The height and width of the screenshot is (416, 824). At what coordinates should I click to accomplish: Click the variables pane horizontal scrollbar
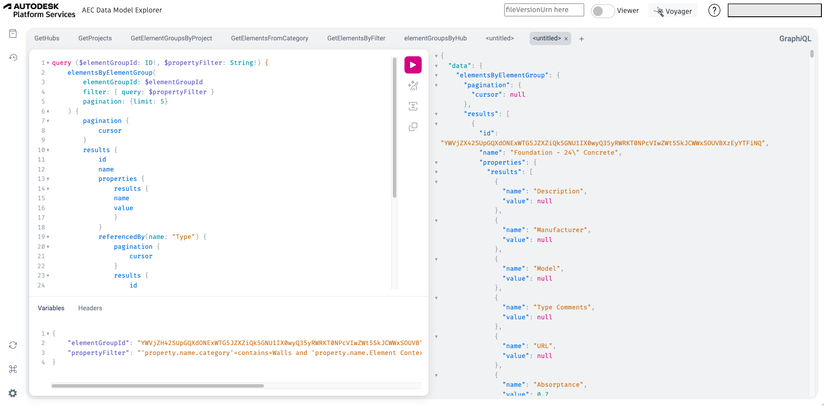click(157, 386)
